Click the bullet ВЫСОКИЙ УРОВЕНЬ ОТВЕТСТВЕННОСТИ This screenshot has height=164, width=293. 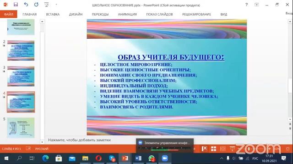point(148,102)
